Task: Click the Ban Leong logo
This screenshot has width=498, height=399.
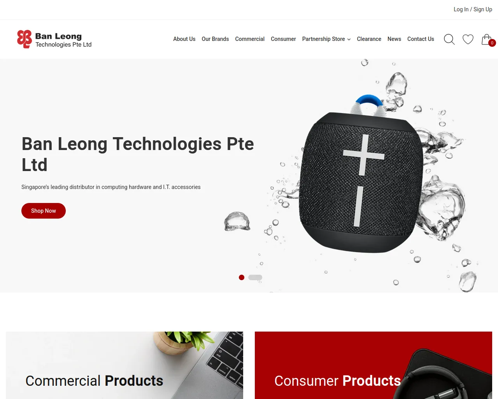Action: 54,39
